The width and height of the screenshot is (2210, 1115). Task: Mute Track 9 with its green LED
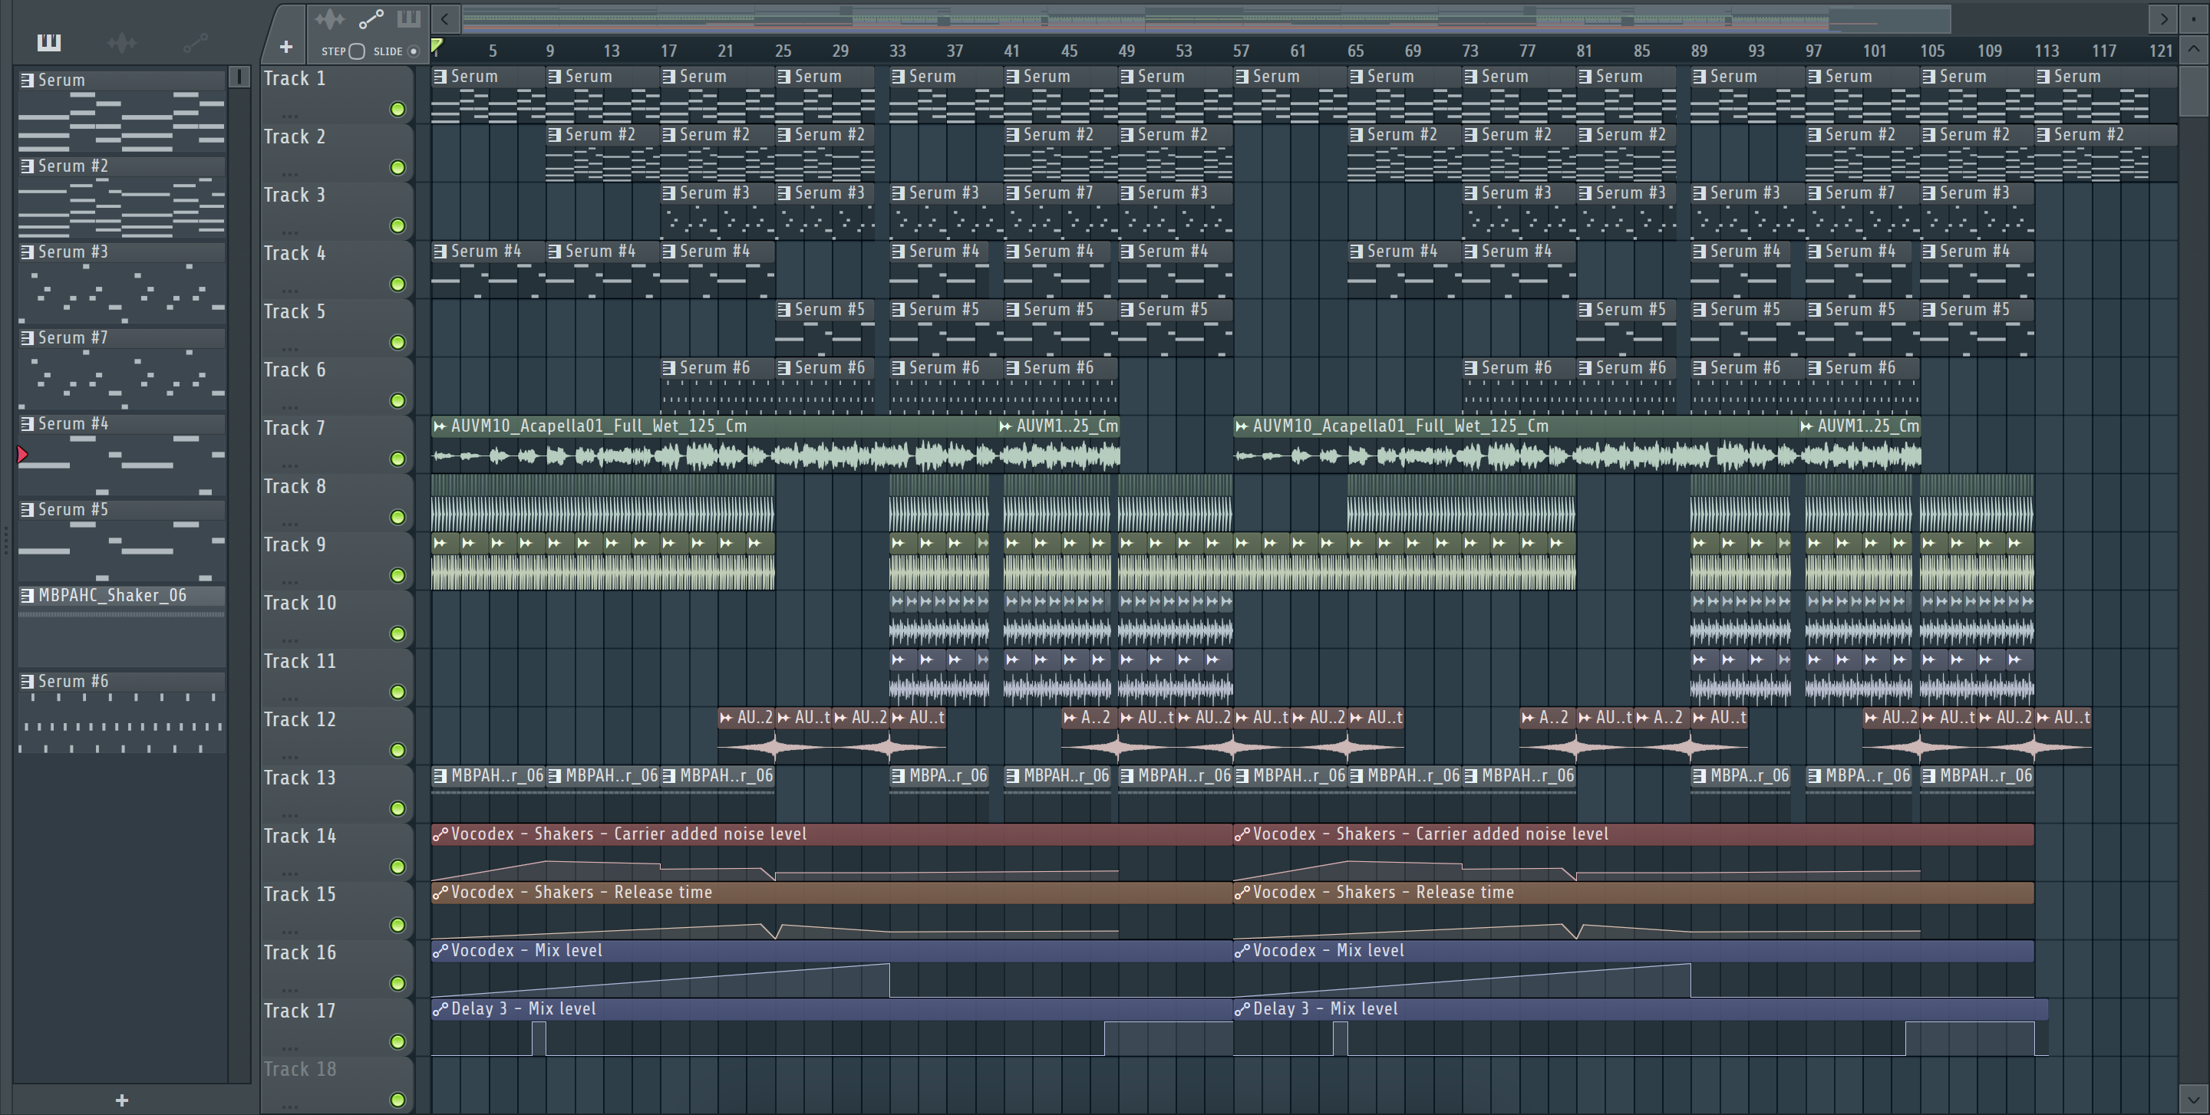397,575
